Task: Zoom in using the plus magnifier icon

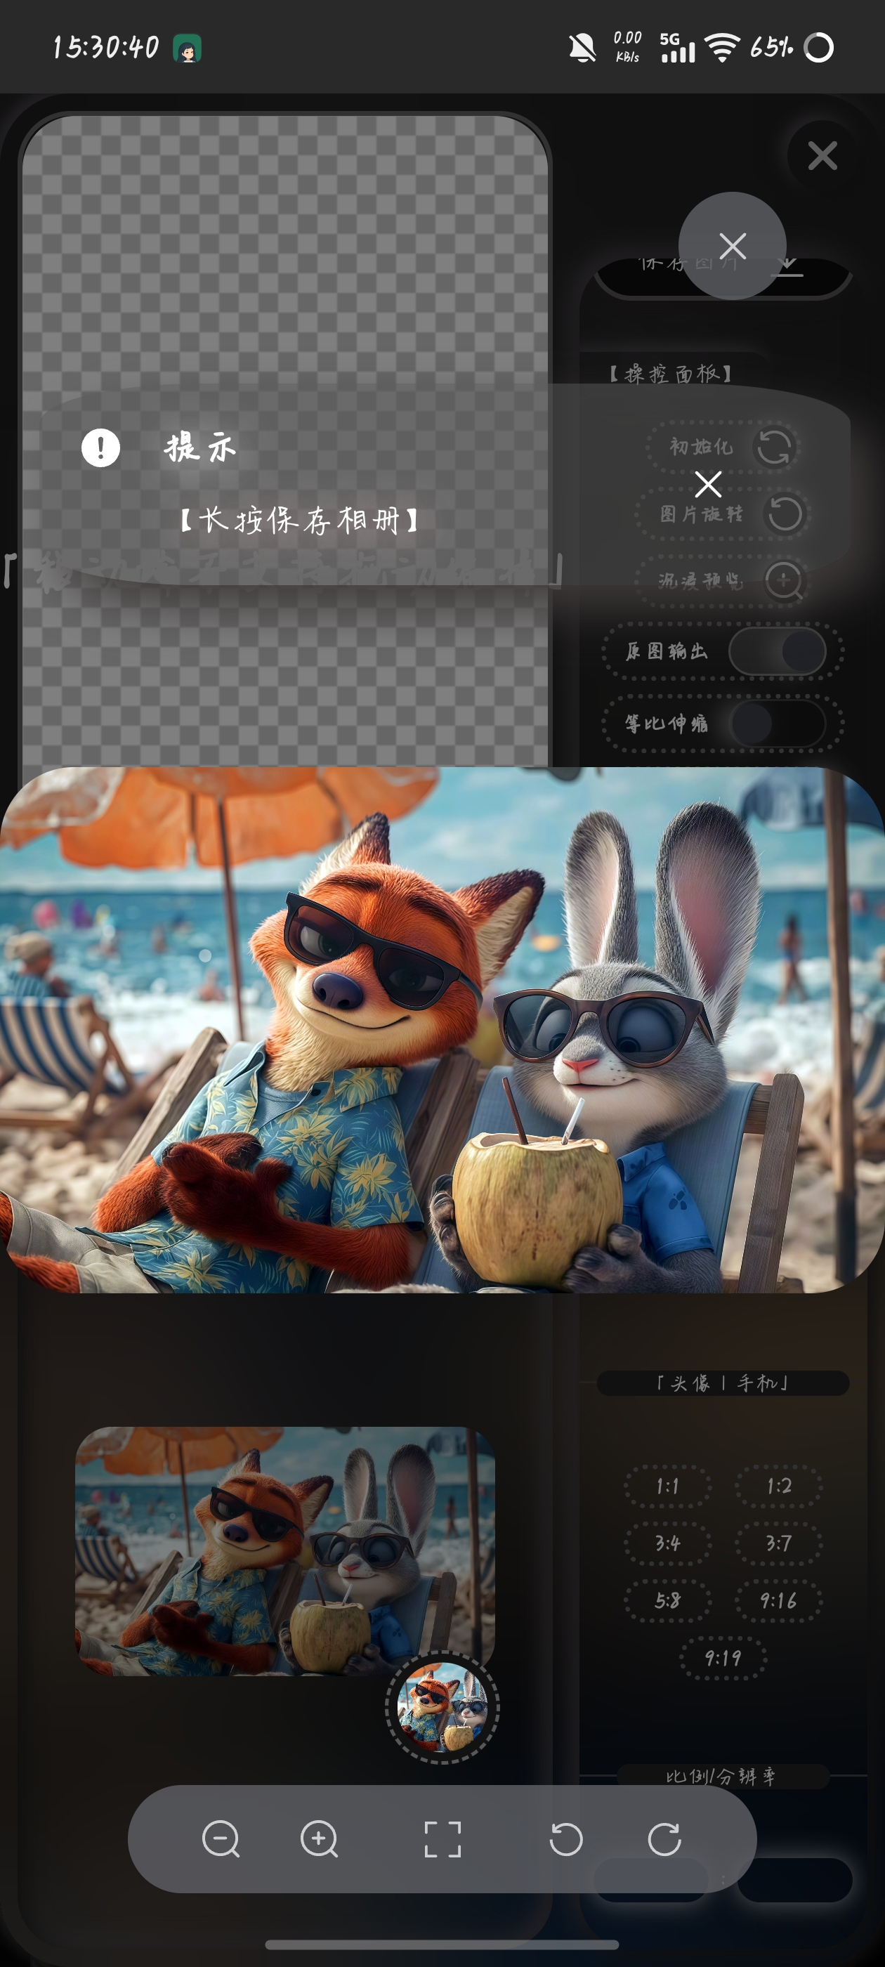Action: tap(319, 1838)
